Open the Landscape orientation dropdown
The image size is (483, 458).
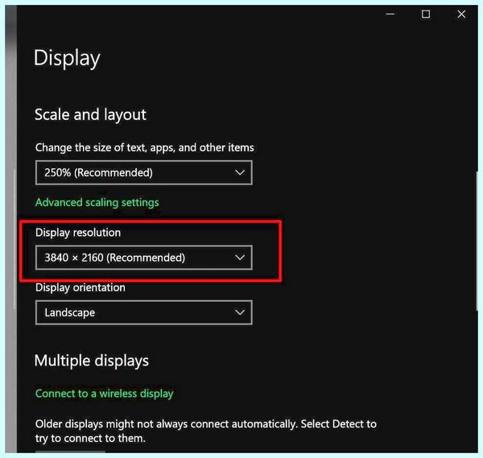click(144, 312)
